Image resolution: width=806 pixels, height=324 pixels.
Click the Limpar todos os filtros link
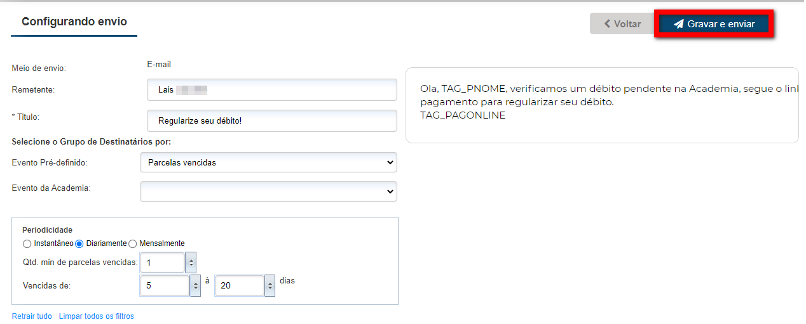coord(97,316)
